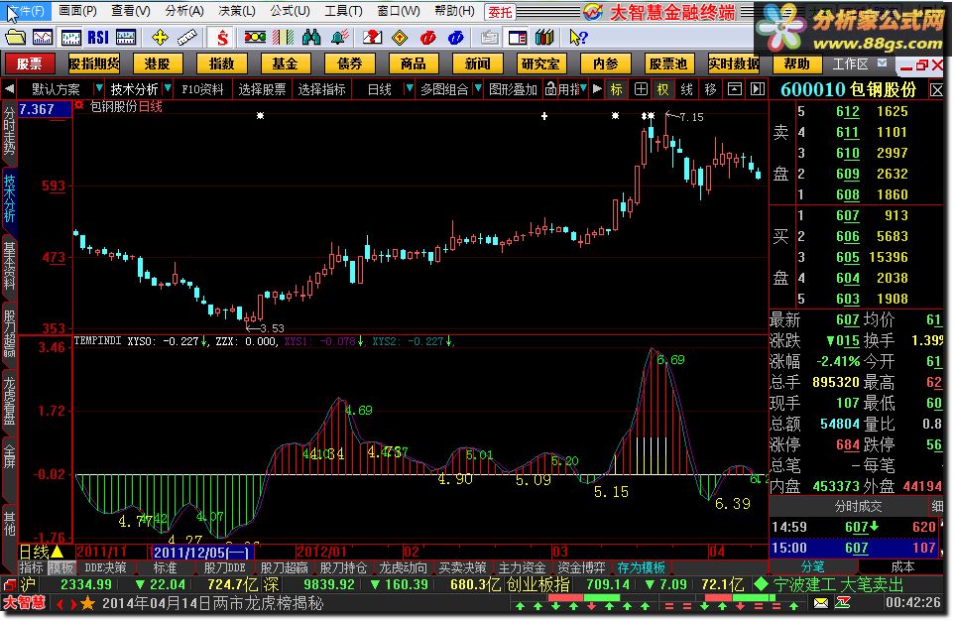Click the binoculars search icon
The width and height of the screenshot is (954, 621).
[311, 38]
